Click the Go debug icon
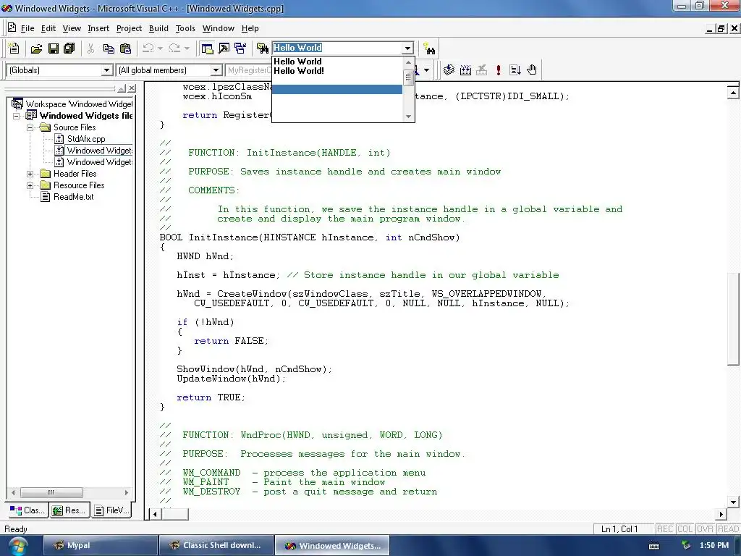 tap(515, 70)
